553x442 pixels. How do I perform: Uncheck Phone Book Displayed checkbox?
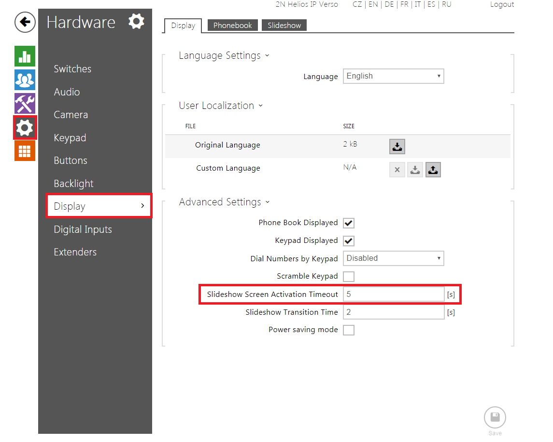point(348,223)
